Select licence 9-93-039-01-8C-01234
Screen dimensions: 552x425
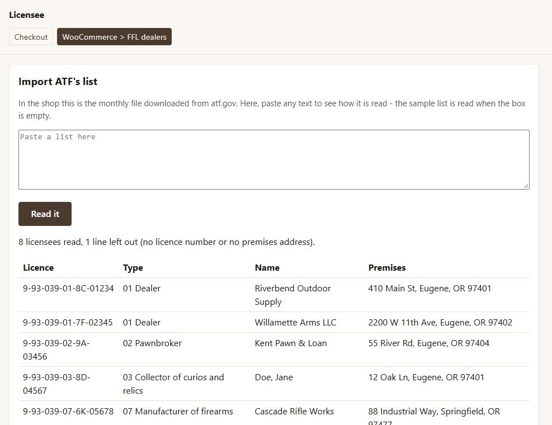click(68, 289)
